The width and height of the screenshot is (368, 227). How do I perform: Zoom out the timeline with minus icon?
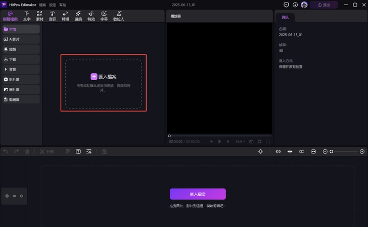coord(325,152)
